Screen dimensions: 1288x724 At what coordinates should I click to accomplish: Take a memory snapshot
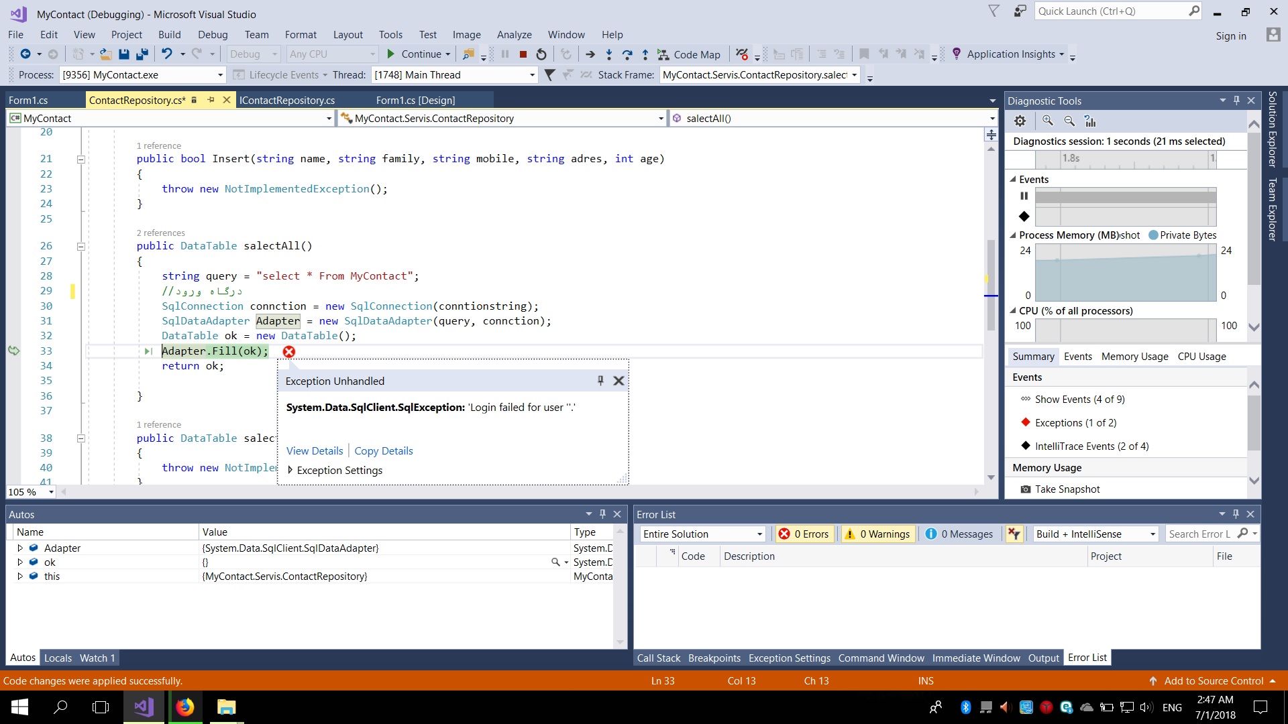1060,489
